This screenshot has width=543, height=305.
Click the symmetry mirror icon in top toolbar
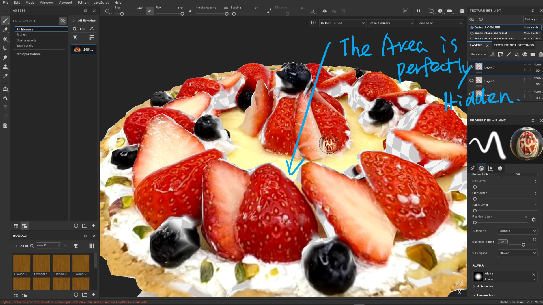[325, 11]
